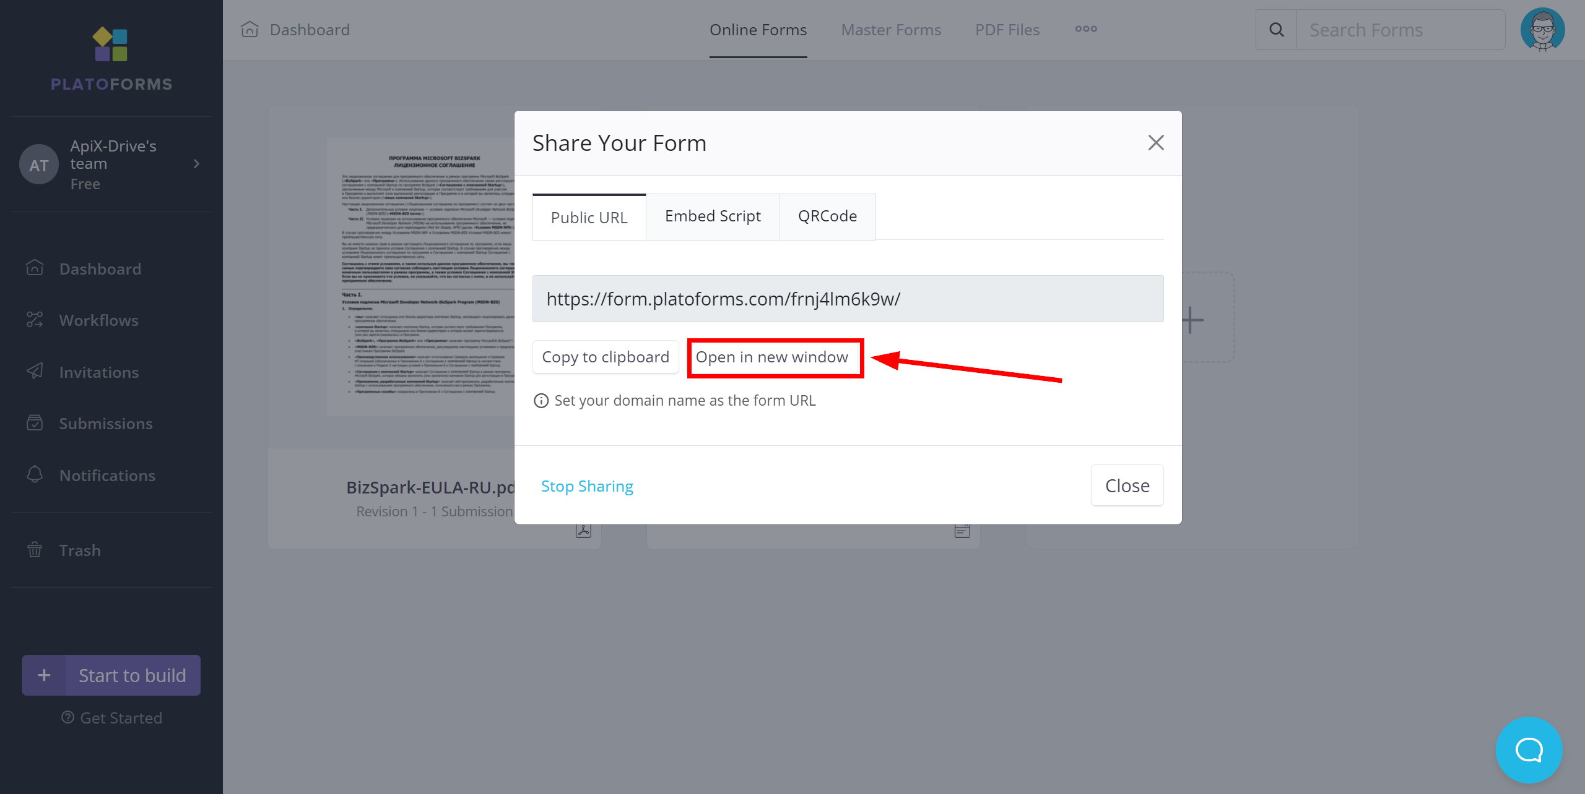
Task: Copy form URL to clipboard
Action: (x=605, y=356)
